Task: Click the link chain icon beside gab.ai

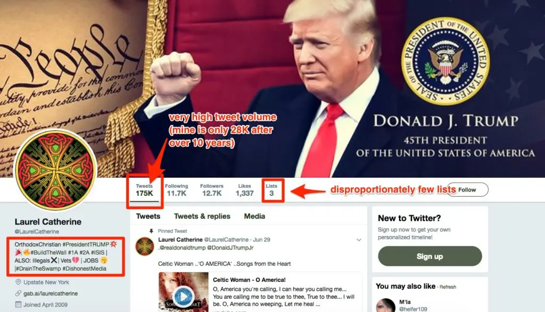Action: tap(18, 293)
